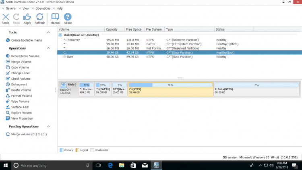Select the FAT32 EFI System partition row
Screen dimensions: 302x170
point(180,44)
